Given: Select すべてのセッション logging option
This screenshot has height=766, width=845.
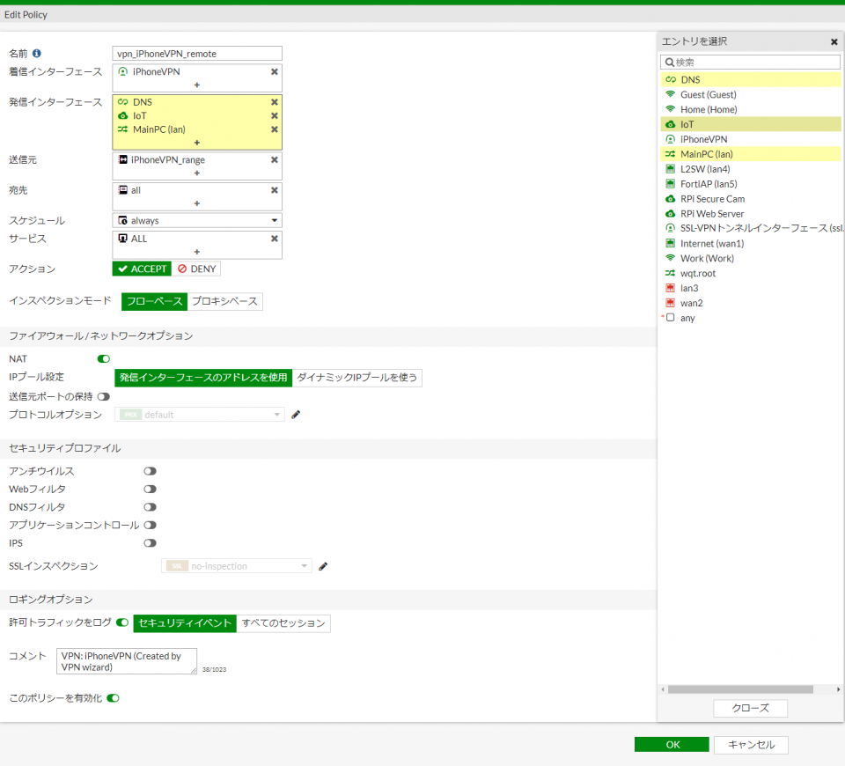Looking at the screenshot, I should click(283, 623).
